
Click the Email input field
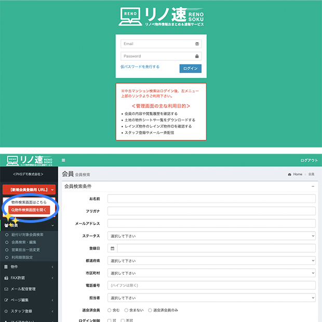click(161, 44)
